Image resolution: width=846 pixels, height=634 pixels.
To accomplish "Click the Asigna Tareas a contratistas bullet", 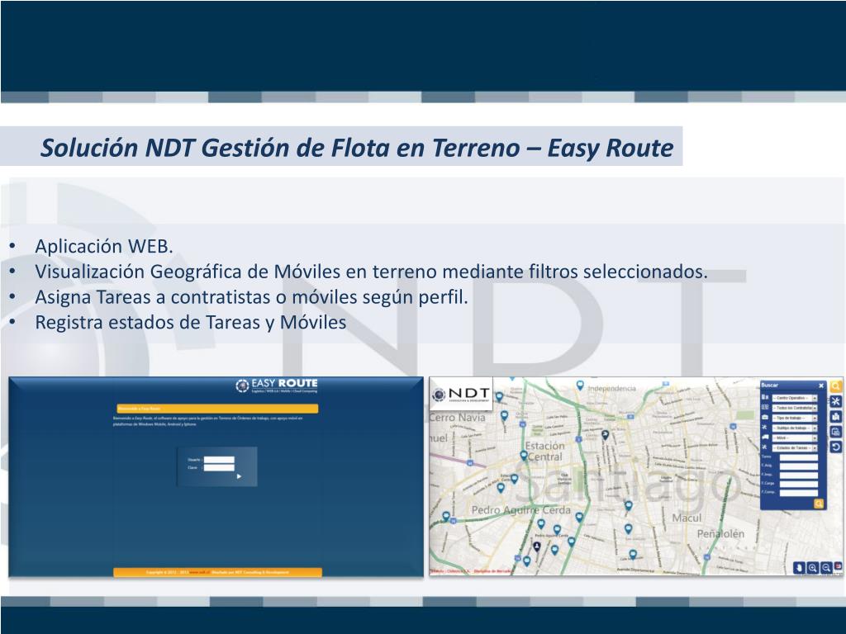I will pos(251,296).
